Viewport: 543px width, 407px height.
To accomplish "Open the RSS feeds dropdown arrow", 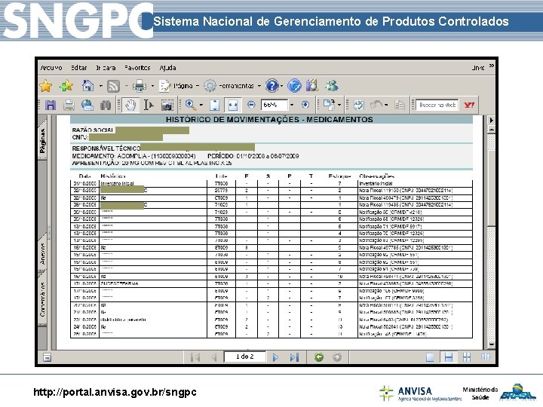I will click(x=127, y=86).
